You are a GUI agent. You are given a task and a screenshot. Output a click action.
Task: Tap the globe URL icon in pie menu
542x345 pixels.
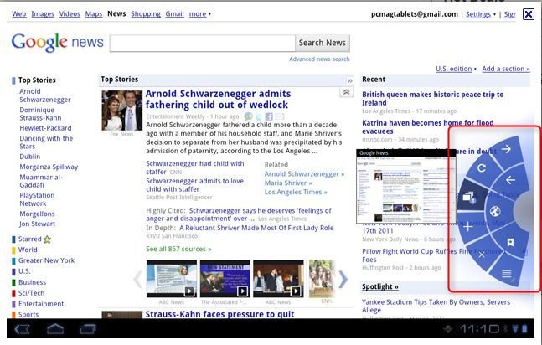[495, 211]
